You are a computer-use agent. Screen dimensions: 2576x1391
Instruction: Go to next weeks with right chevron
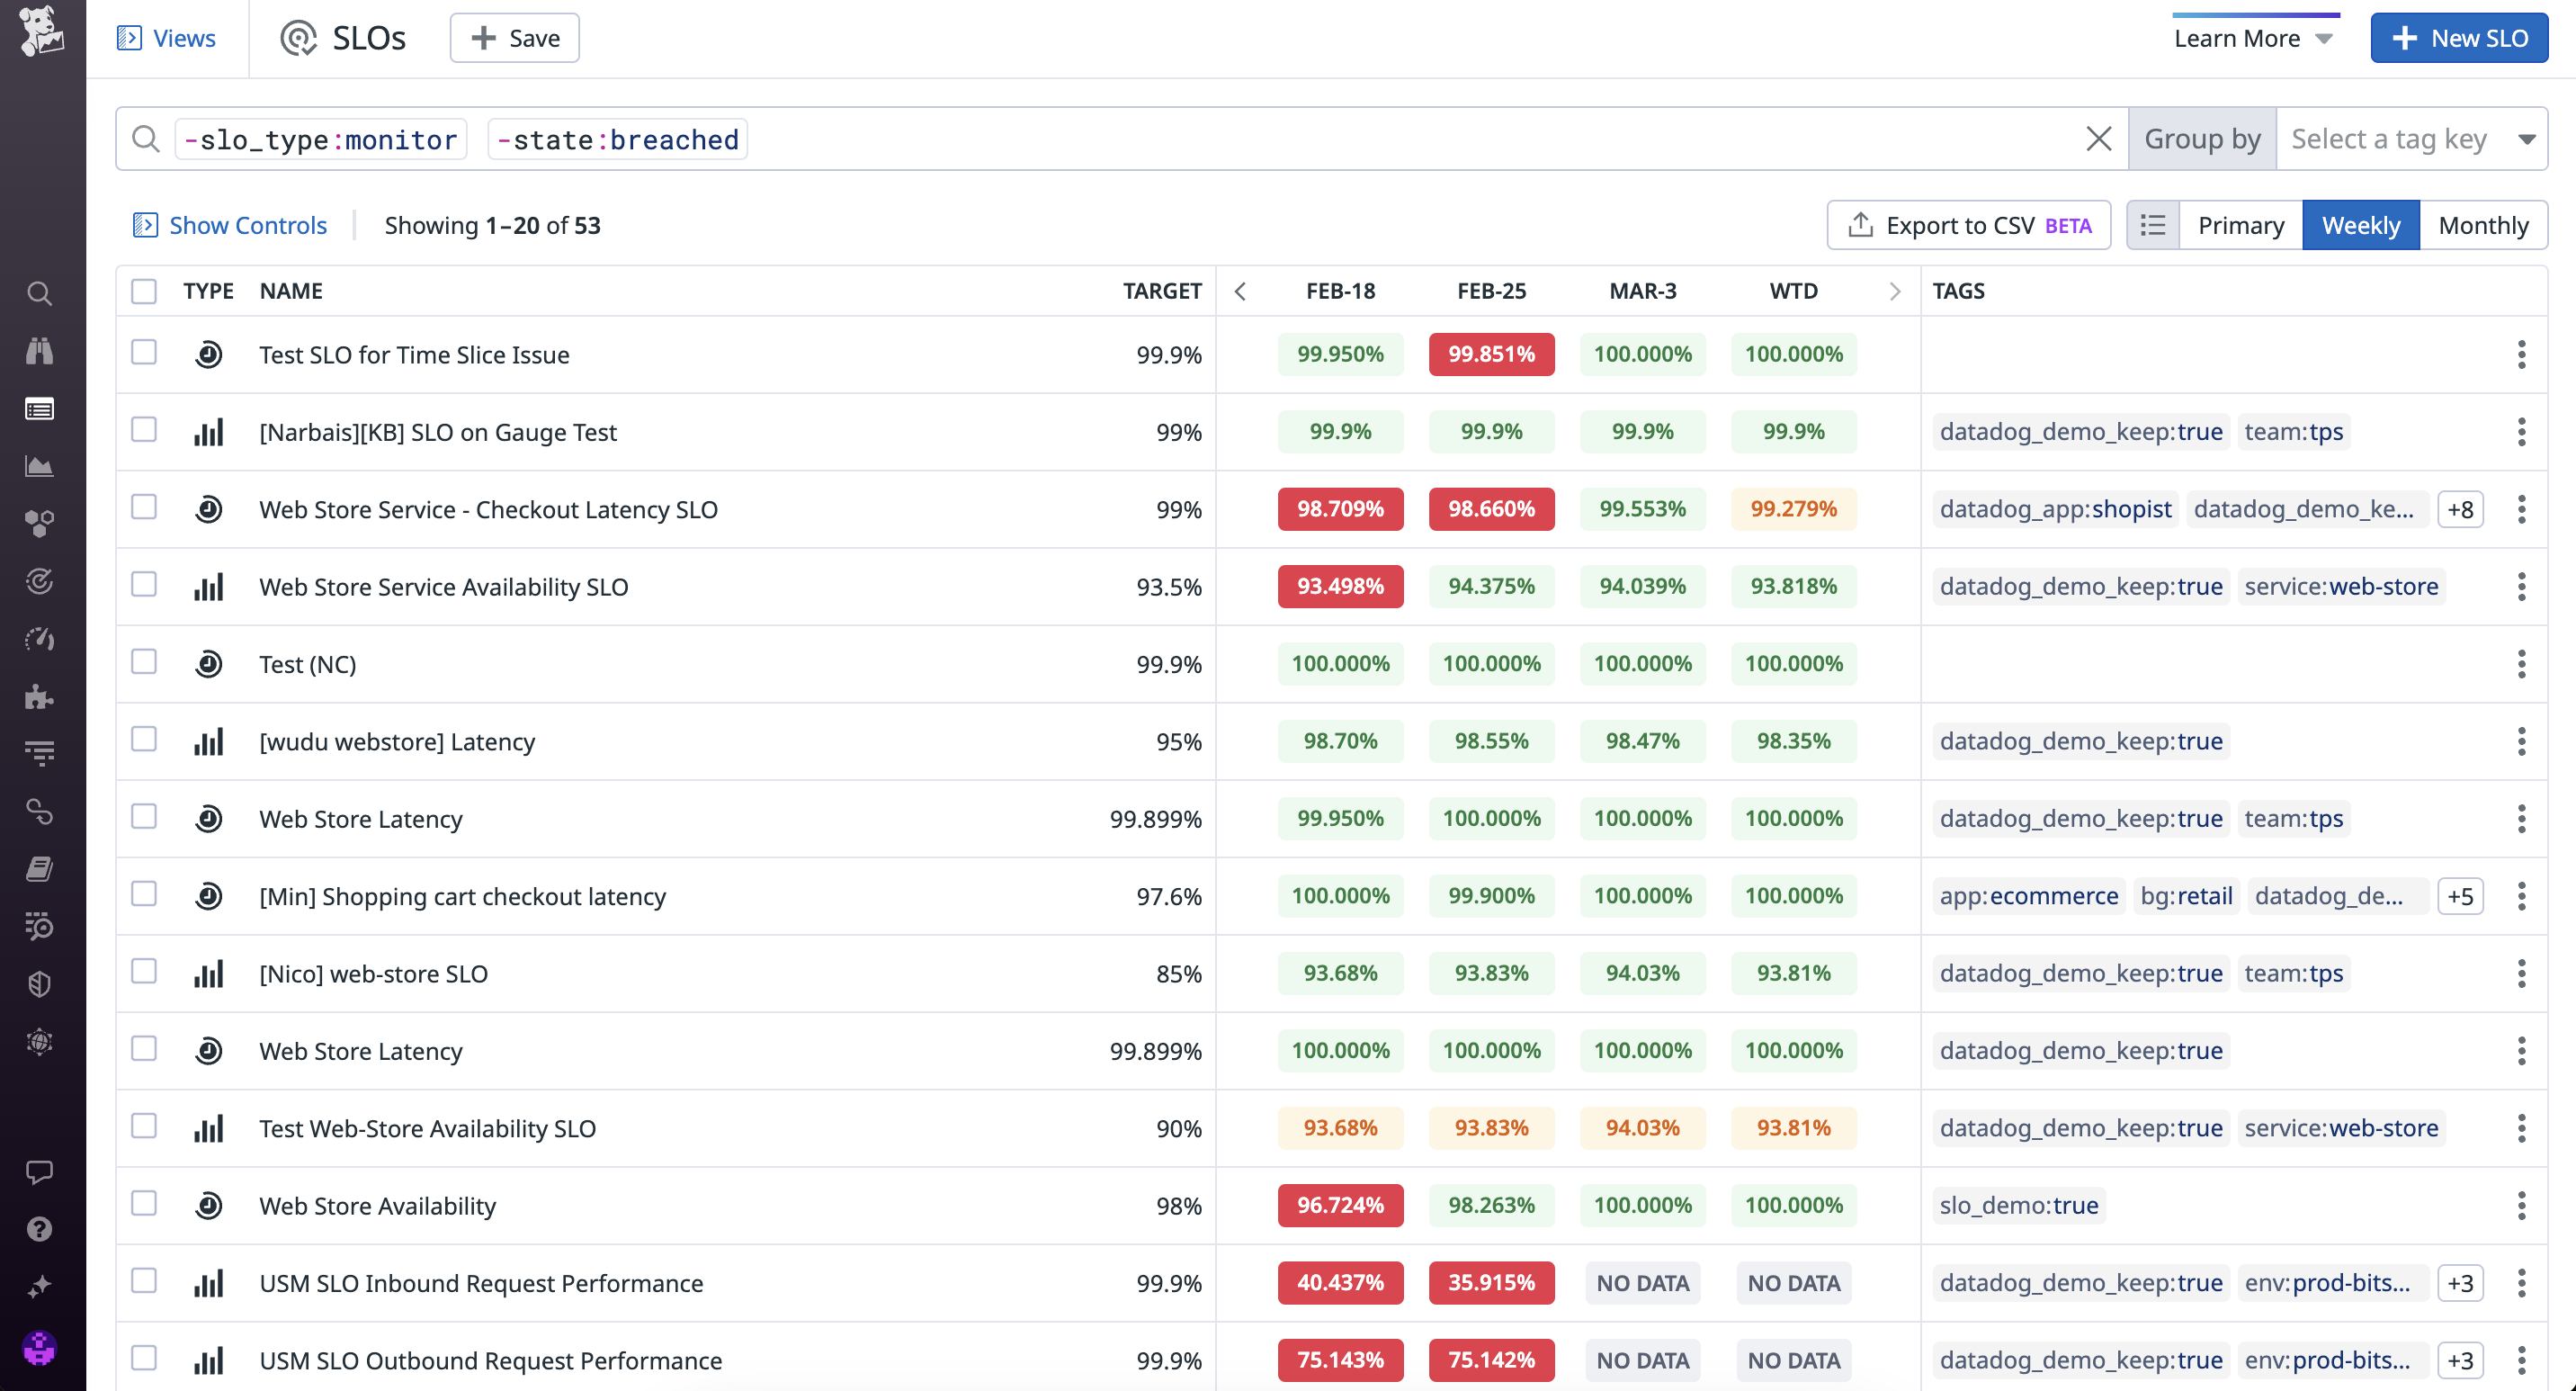[1894, 291]
